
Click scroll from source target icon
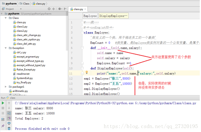[x=49, y=9]
